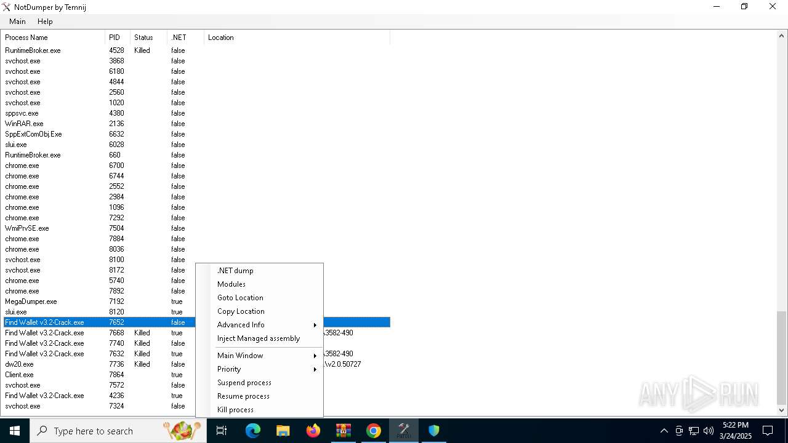The width and height of the screenshot is (788, 443).
Task: Choose Suspend process
Action: (260, 383)
